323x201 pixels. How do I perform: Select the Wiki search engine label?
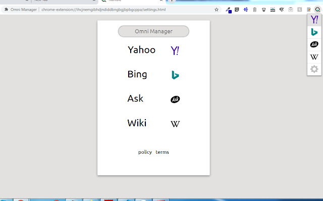pyautogui.click(x=137, y=123)
